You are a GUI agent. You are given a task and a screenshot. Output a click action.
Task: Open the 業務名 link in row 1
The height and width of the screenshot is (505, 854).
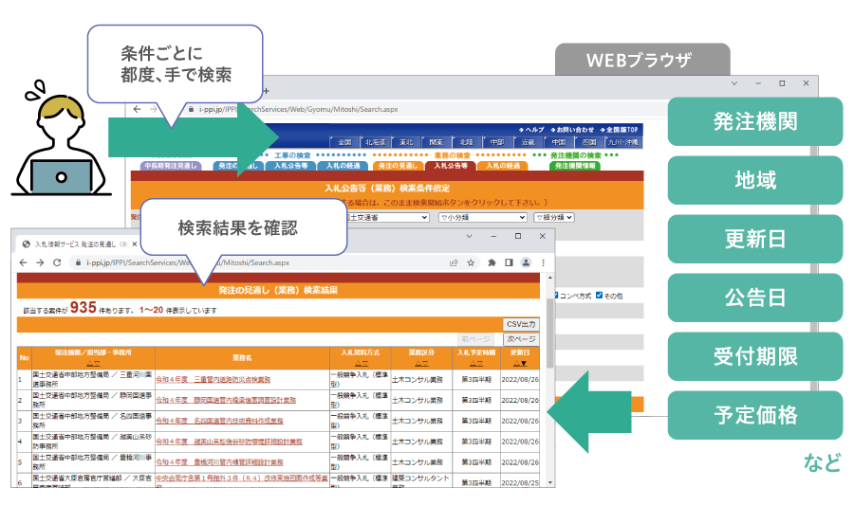click(x=213, y=379)
